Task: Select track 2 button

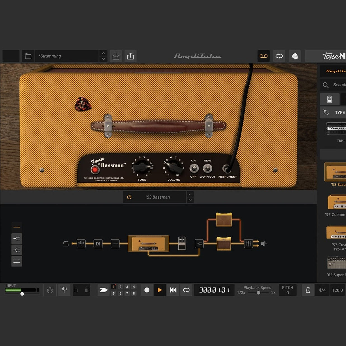Action: 120,287
